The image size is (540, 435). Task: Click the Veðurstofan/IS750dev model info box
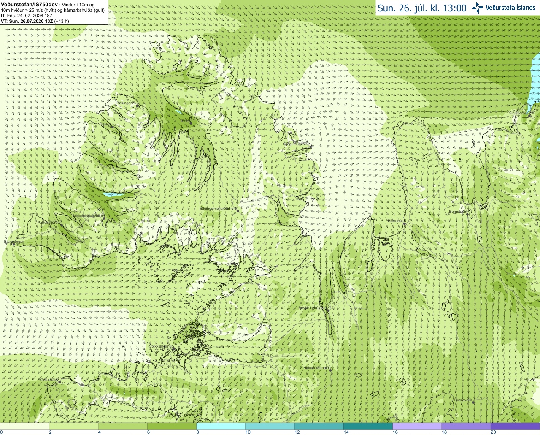coord(54,12)
